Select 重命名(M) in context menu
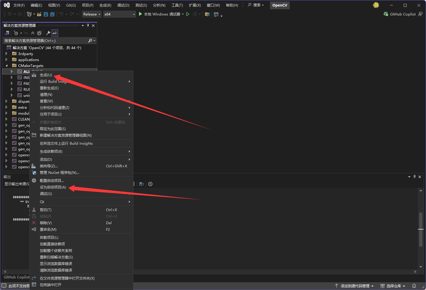The width and height of the screenshot is (426, 290). coord(81,230)
